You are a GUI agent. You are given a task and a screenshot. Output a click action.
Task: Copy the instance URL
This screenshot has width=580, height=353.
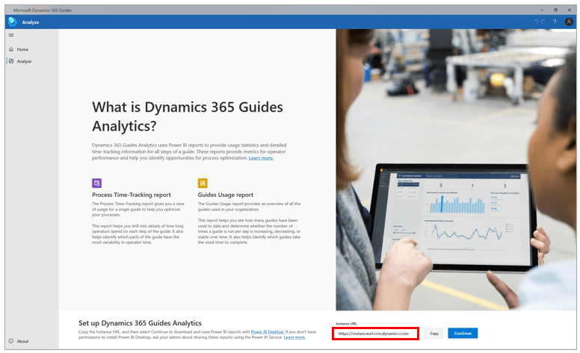(x=434, y=334)
